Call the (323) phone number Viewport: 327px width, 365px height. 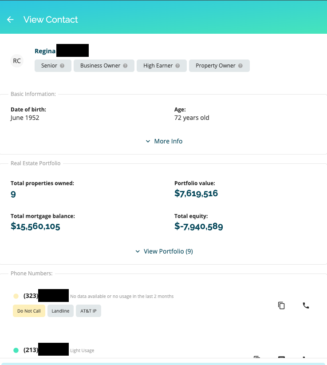click(306, 305)
